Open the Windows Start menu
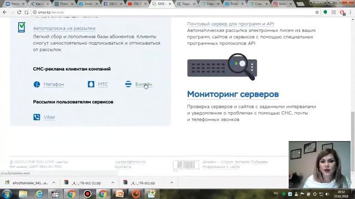 (7, 194)
